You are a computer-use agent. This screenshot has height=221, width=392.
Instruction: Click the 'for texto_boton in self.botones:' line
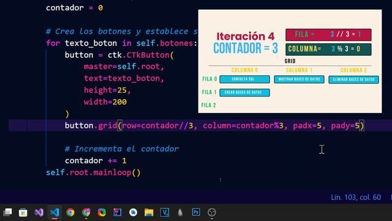tap(122, 43)
